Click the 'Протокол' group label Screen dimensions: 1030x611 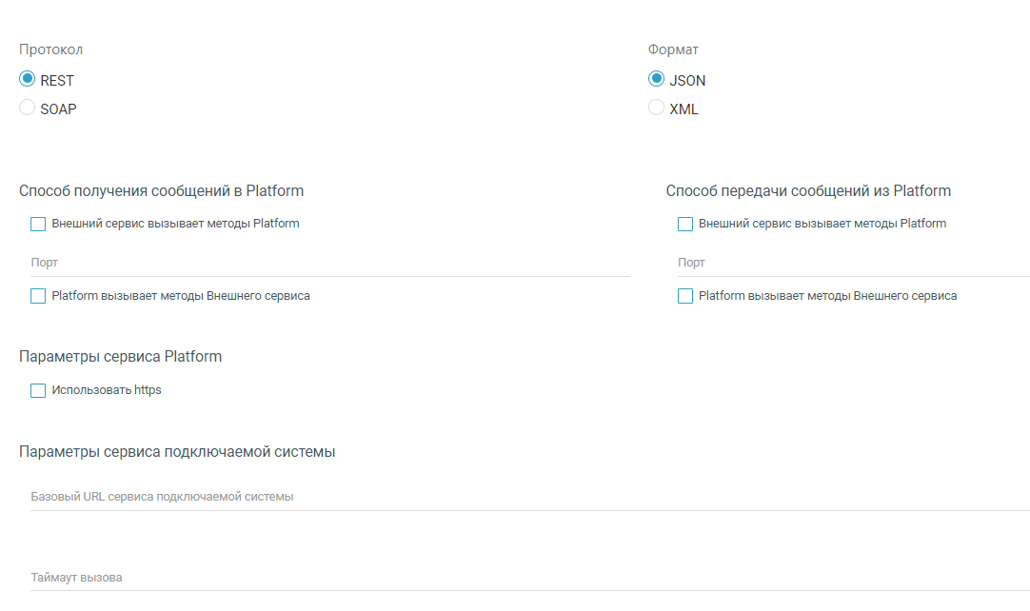(x=51, y=49)
